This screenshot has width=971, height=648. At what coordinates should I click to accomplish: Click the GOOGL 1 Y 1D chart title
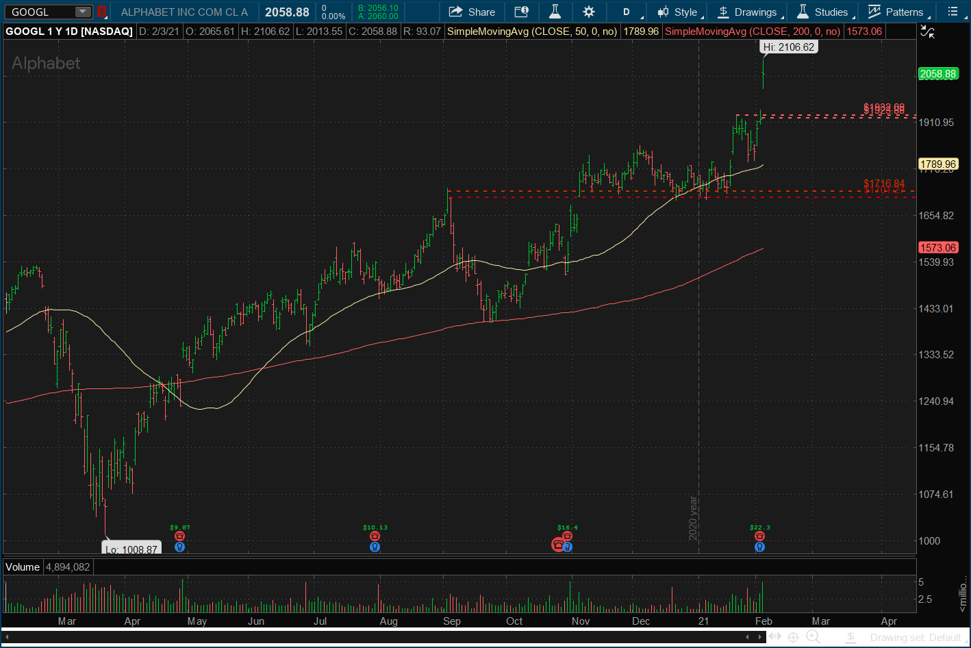click(x=69, y=32)
